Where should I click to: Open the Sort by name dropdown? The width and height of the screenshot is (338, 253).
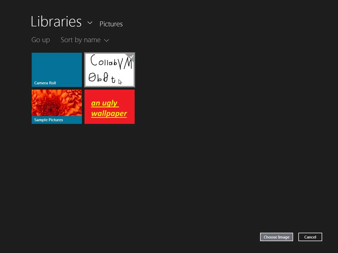click(x=85, y=40)
